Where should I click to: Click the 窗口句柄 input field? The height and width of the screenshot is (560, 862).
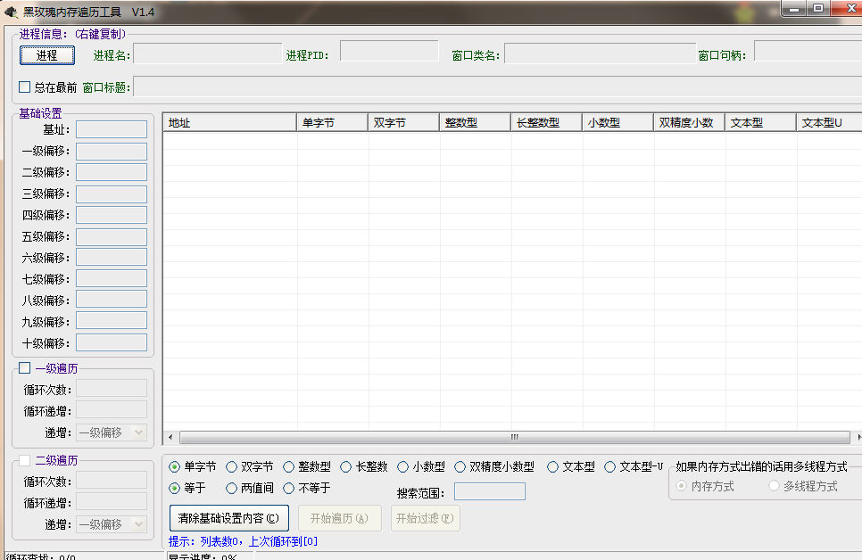[808, 51]
